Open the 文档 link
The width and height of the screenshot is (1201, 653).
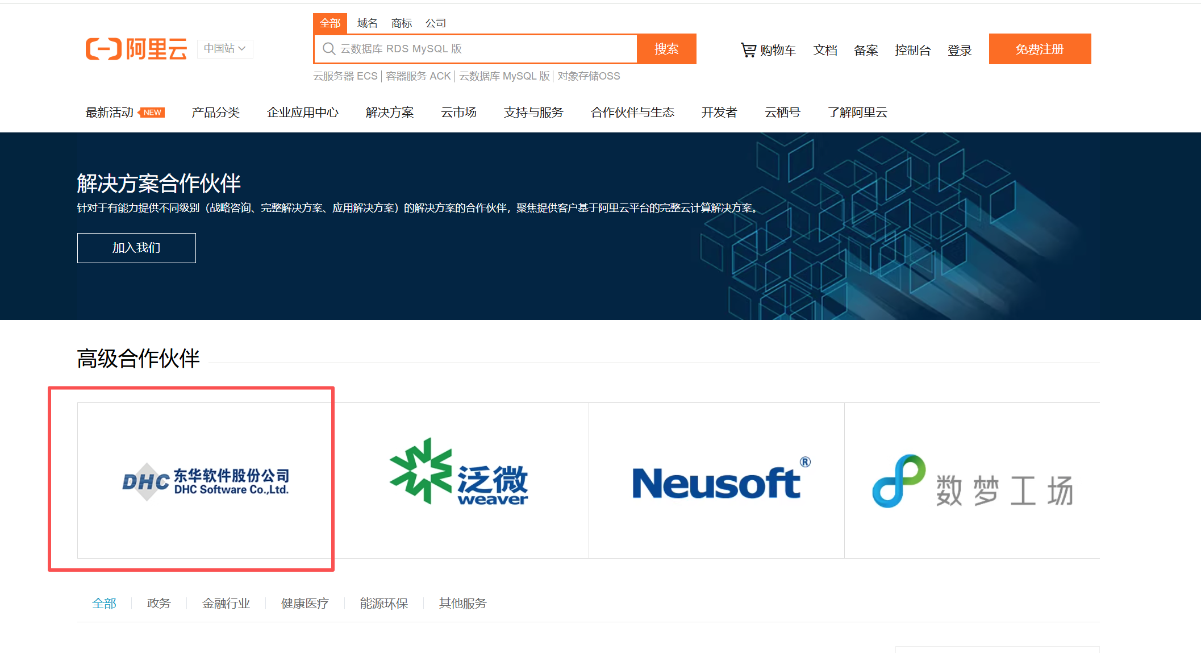pos(825,51)
